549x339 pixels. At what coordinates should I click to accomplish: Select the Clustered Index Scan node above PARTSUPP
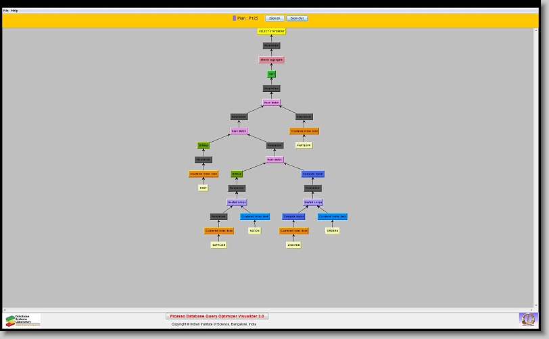[x=304, y=131]
